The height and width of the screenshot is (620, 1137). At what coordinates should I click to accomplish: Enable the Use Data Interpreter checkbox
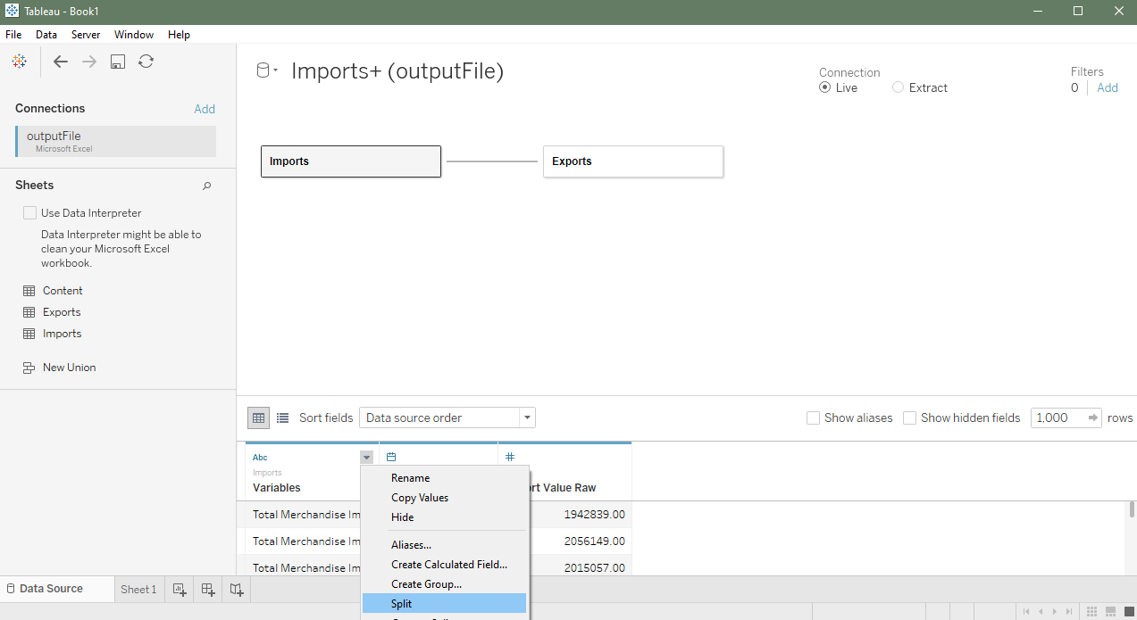click(x=30, y=213)
